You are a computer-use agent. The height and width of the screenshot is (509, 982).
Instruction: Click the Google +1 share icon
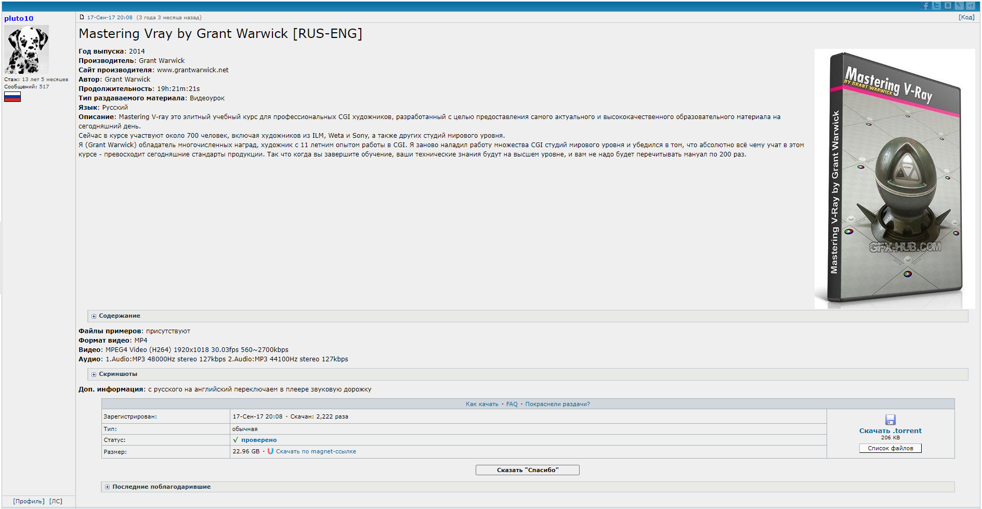[x=971, y=6]
